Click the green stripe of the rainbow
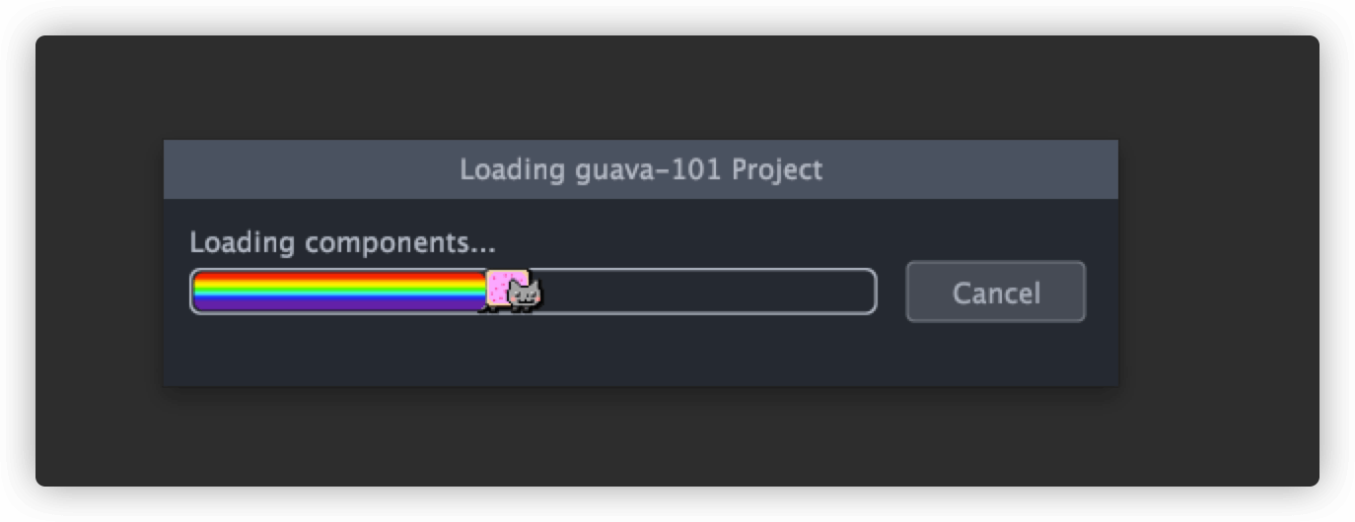 coord(338,289)
